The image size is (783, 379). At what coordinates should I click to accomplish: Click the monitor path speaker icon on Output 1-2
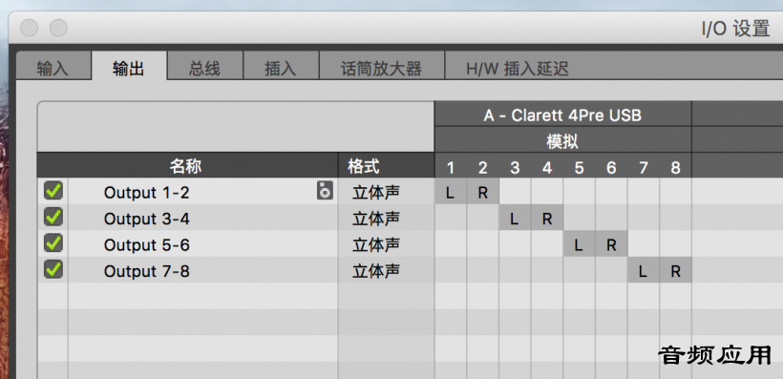click(x=325, y=191)
